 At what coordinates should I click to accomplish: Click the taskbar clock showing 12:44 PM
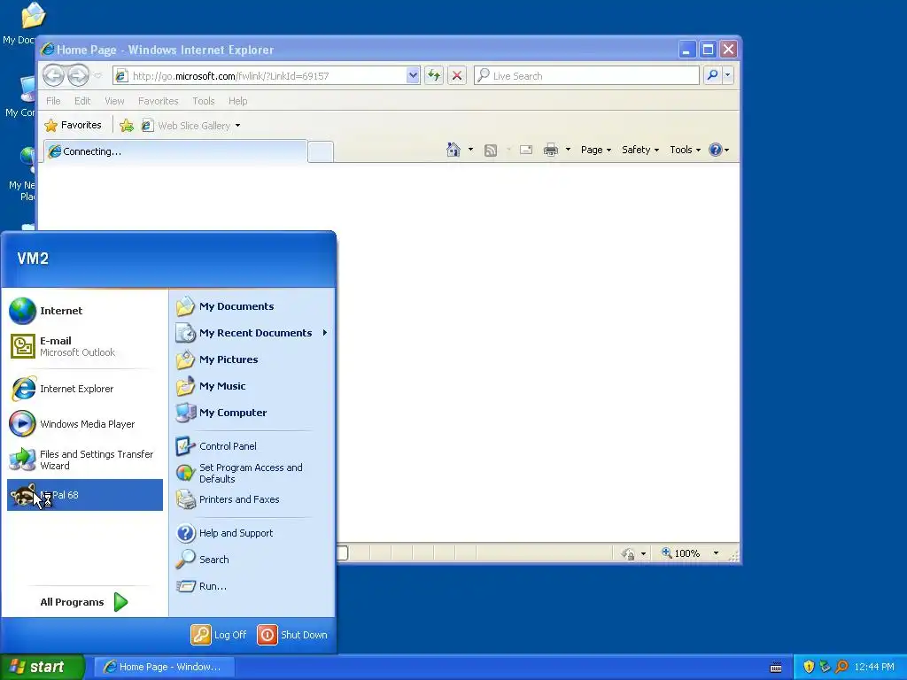click(x=874, y=667)
